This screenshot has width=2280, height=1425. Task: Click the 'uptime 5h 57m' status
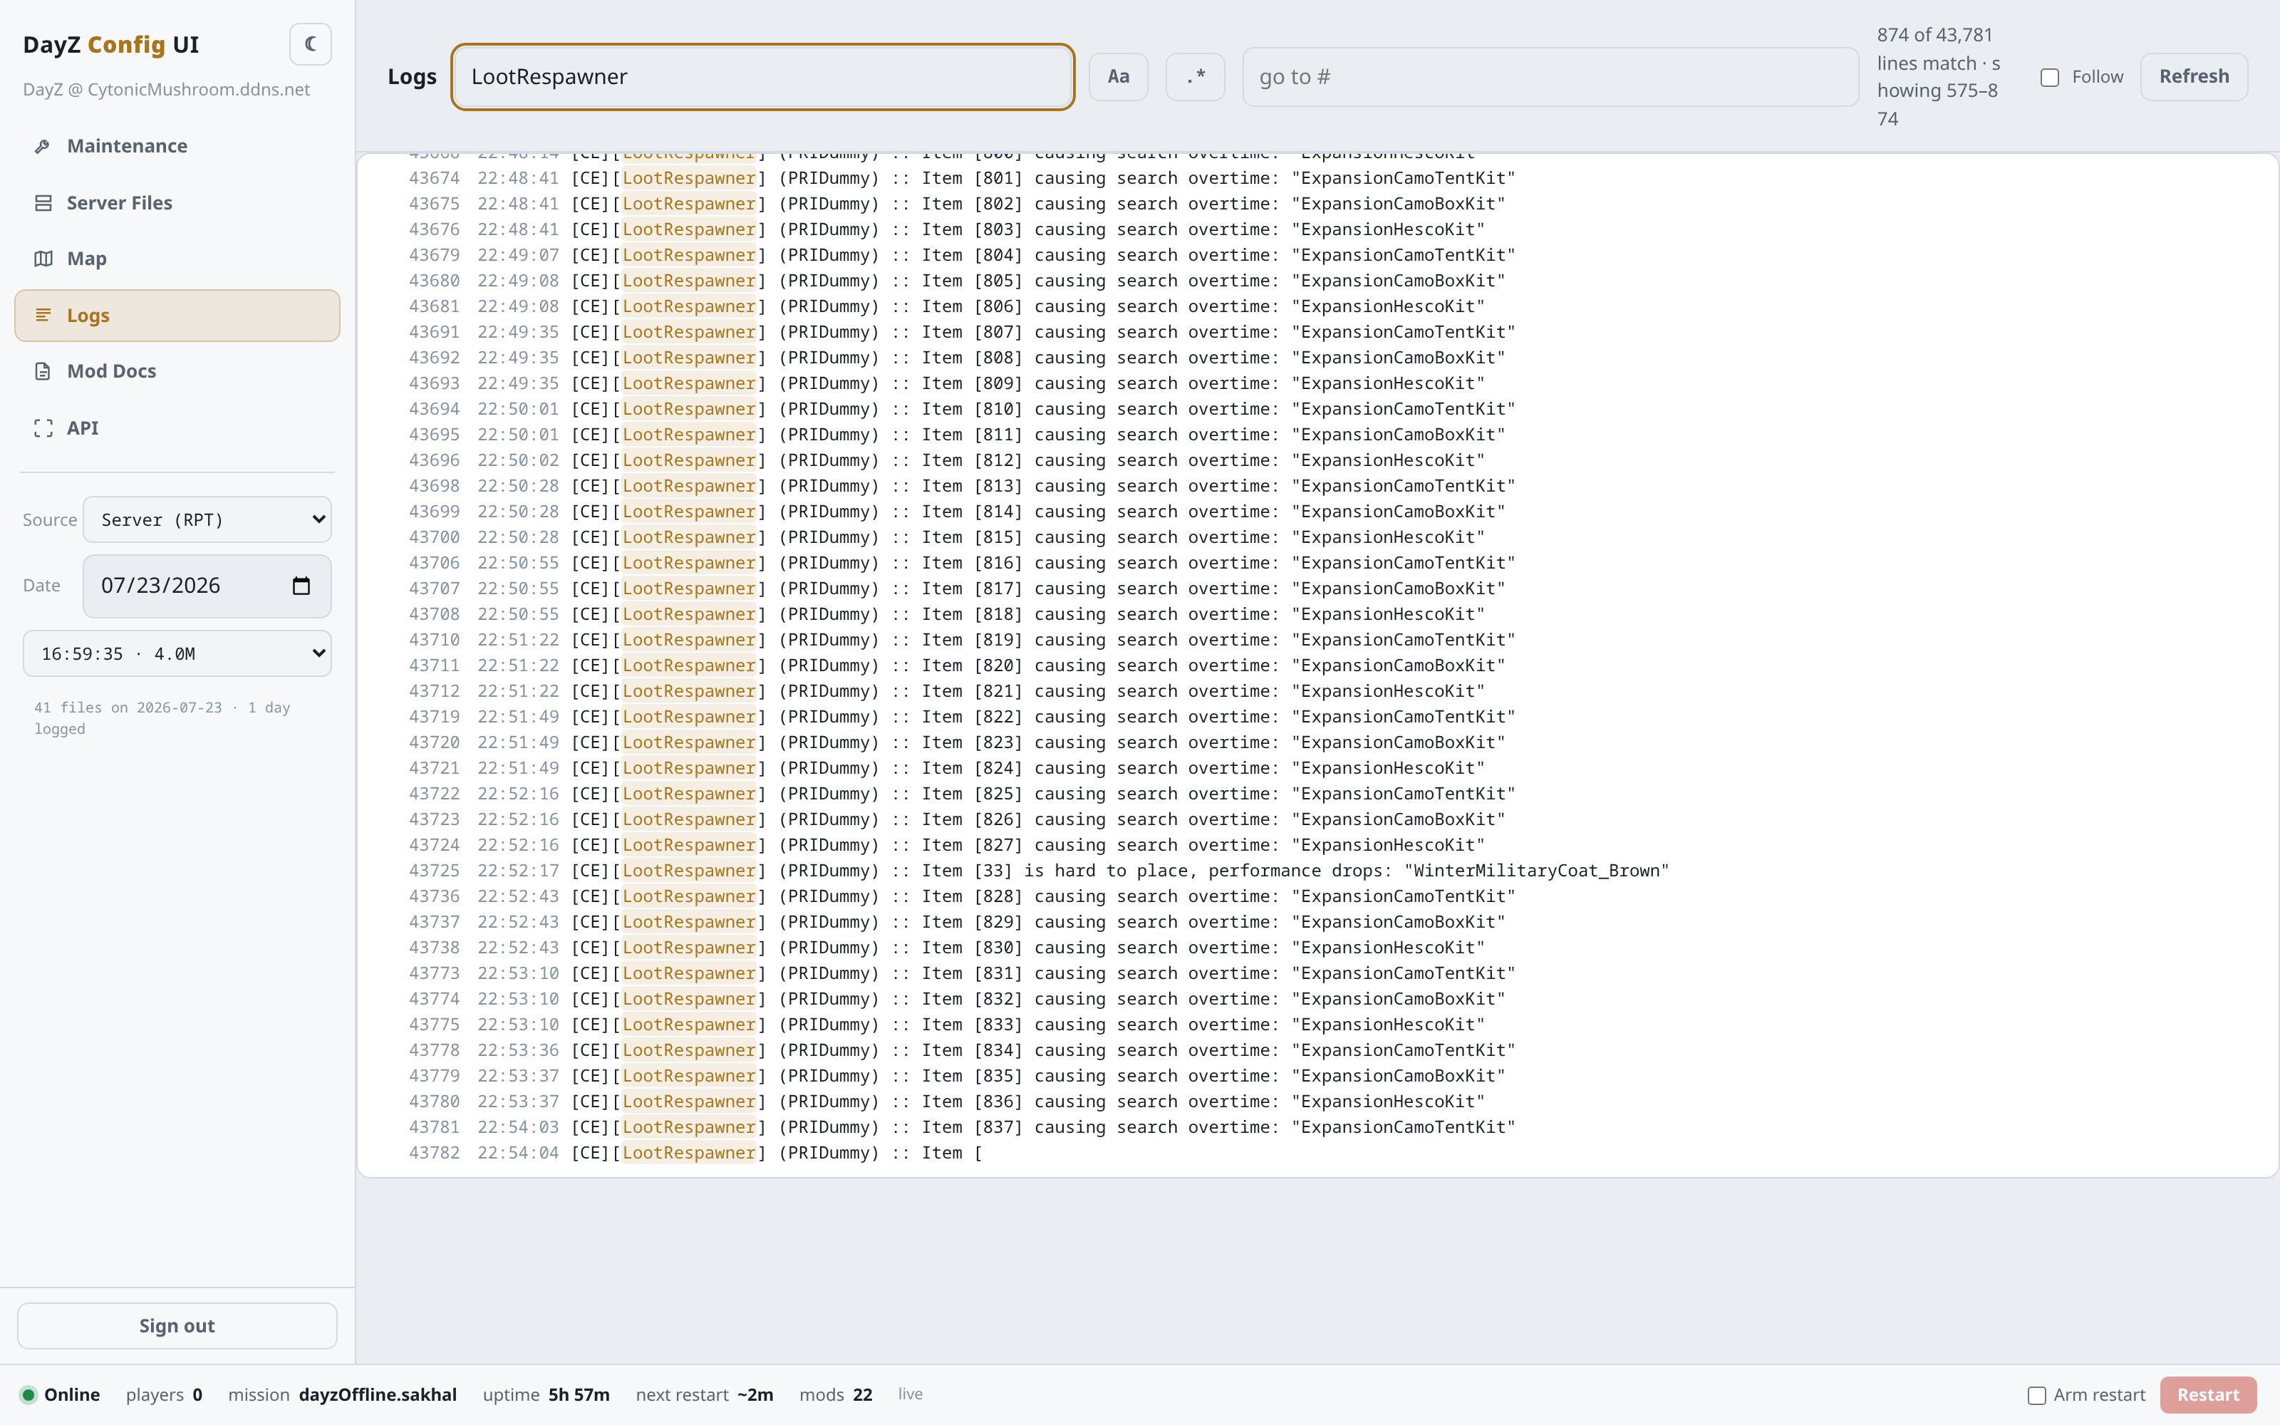[546, 1395]
